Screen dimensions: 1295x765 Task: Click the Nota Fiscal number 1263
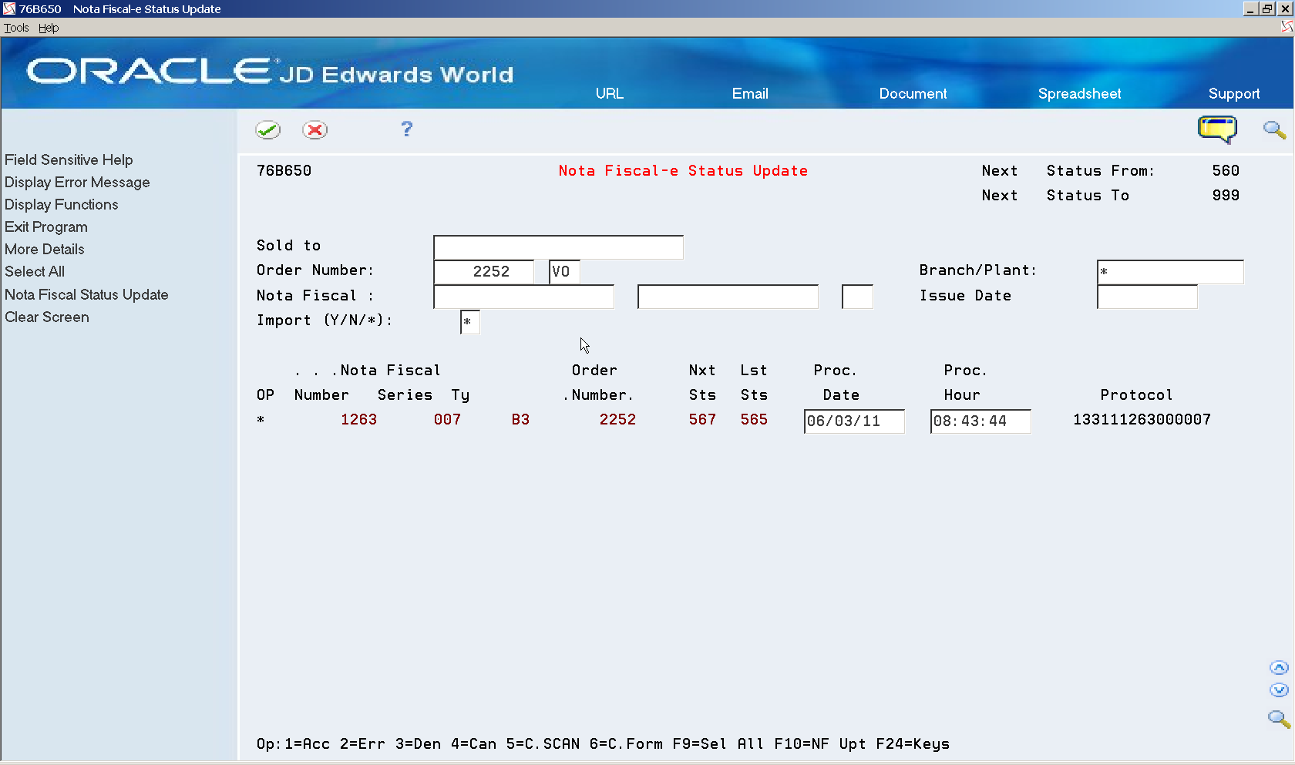(x=358, y=420)
